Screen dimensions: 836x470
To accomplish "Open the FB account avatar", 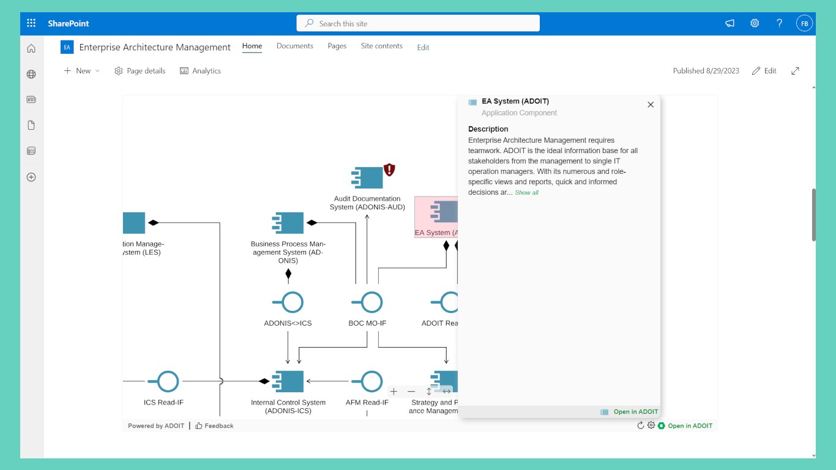I will (804, 23).
